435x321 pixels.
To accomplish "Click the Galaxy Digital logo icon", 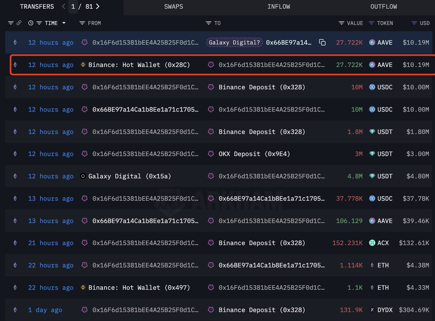I will tap(83, 176).
